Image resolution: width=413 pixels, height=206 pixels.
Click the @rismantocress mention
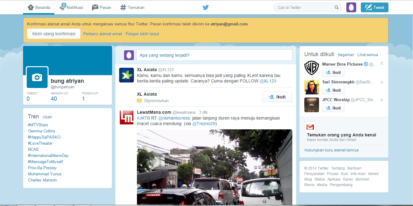[x=174, y=118]
